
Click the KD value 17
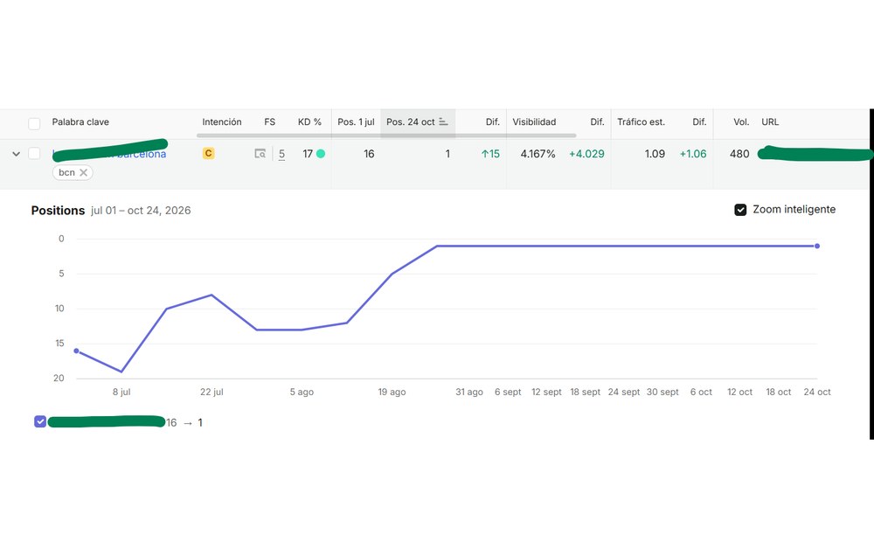click(x=308, y=154)
